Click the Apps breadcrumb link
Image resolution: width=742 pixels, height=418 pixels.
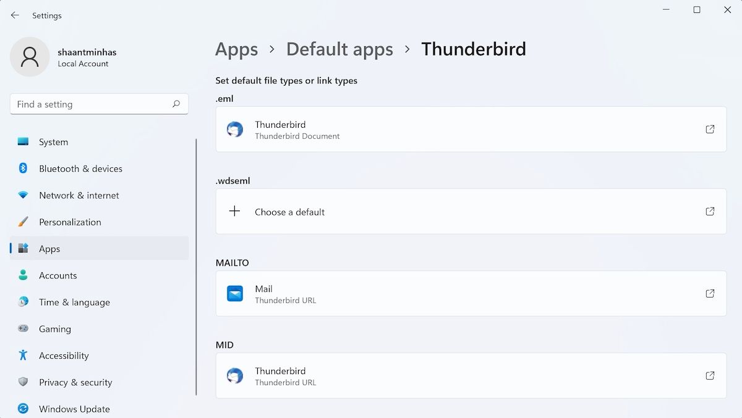coord(236,49)
